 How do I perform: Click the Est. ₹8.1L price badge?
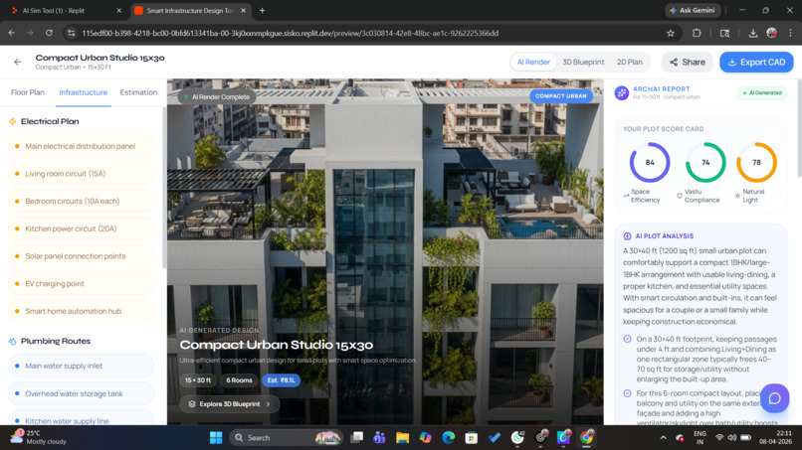coord(282,380)
